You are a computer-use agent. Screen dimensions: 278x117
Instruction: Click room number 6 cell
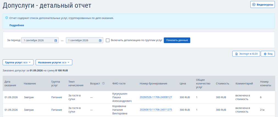pos(261,97)
